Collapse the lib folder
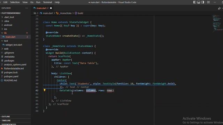223x125 pixels. (x=5, y=33)
